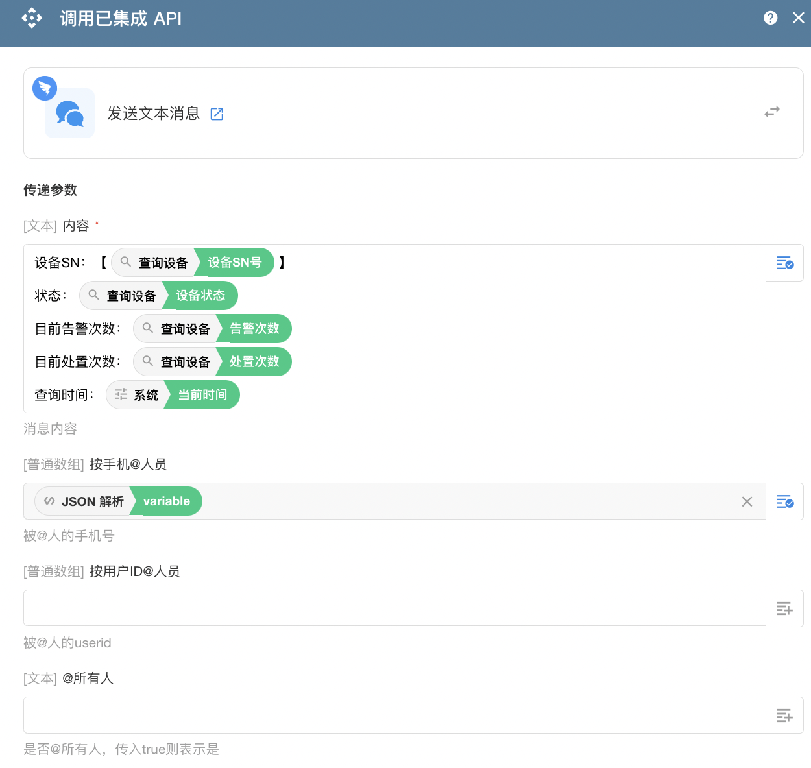Close the 调用已集成 API dialog
Image resolution: width=811 pixels, height=768 pixels.
799,18
